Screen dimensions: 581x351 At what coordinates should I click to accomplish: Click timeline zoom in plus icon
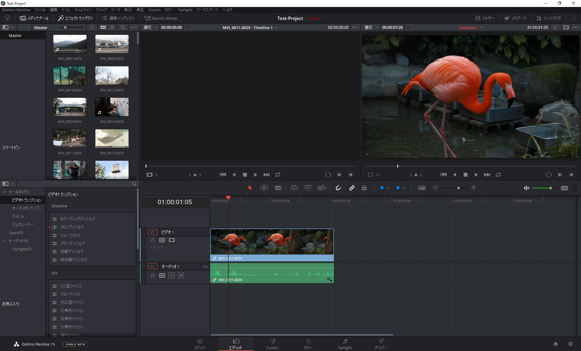pos(474,188)
